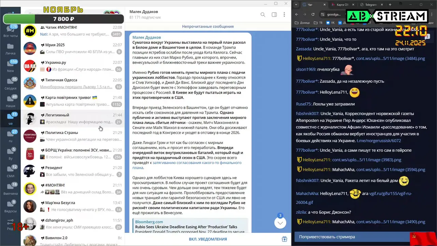The image size is (437, 246).
Task: Click the gift icon next to notifications button
Action: click(x=284, y=239)
